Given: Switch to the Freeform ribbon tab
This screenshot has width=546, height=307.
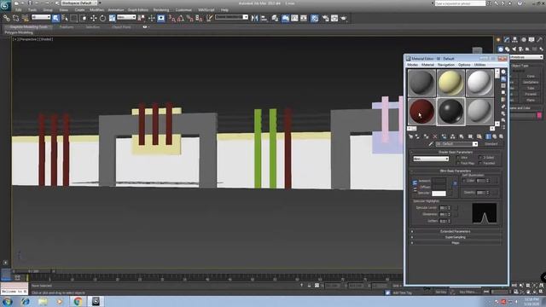Looking at the screenshot, I should pyautogui.click(x=67, y=26).
